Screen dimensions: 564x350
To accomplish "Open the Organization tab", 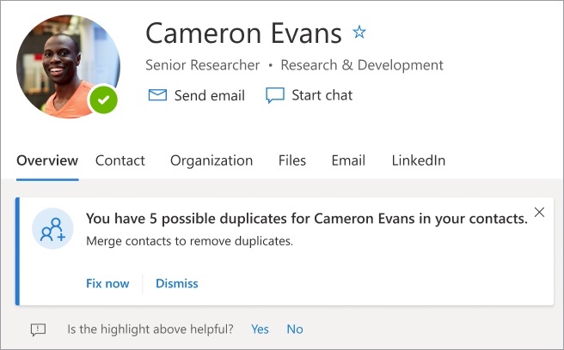I will [211, 160].
